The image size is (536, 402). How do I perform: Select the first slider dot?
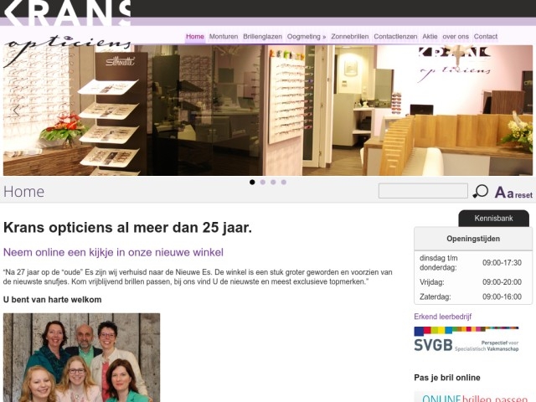click(252, 183)
